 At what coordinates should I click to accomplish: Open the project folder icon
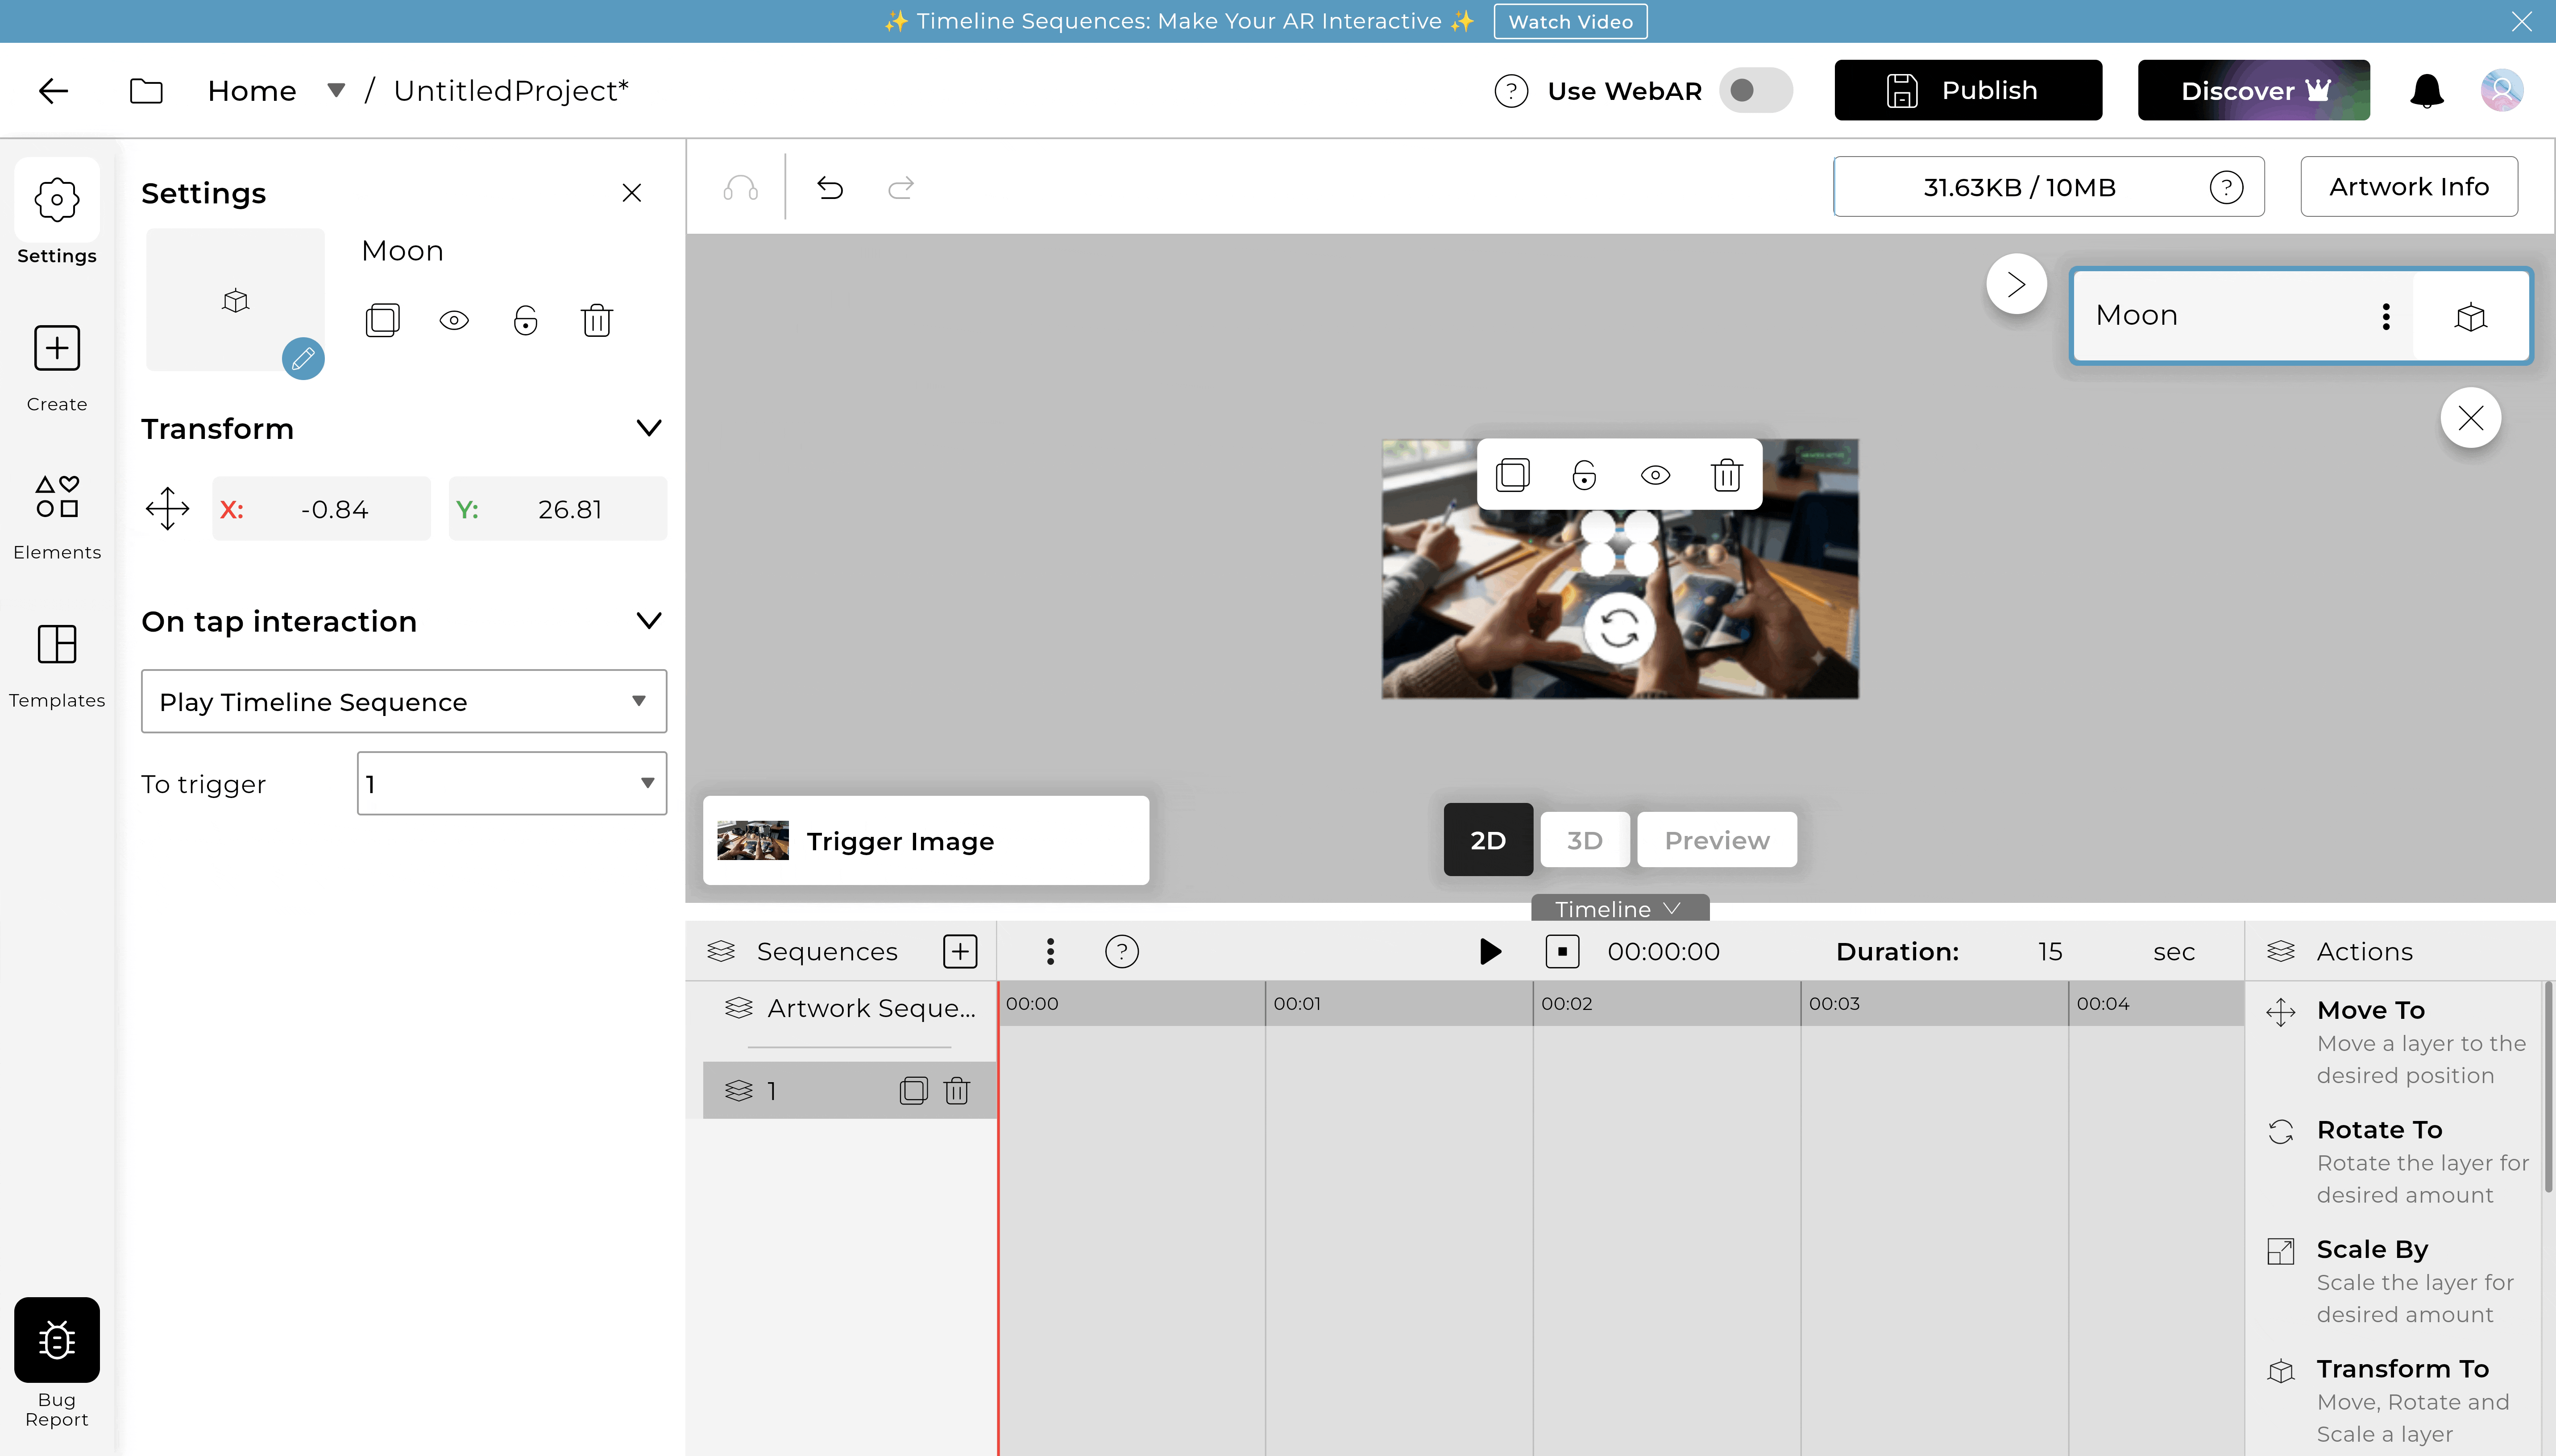click(146, 91)
